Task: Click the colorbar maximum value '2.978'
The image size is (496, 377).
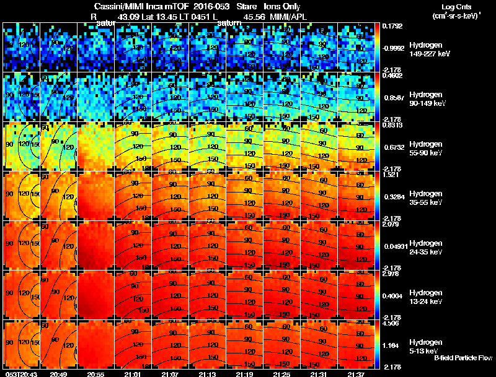Action: click(391, 274)
